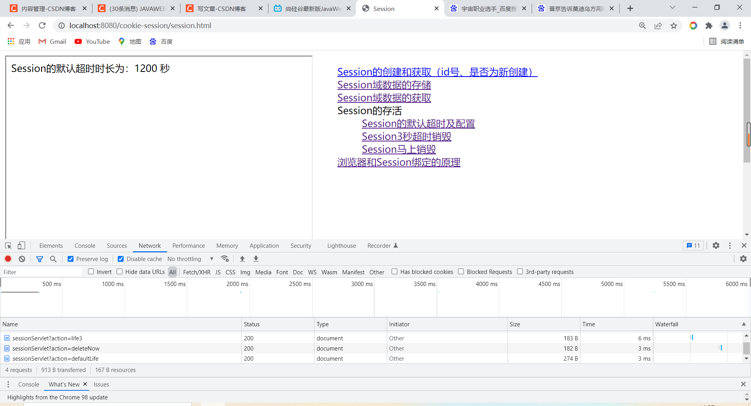Switch to DevTools Console tab
Image resolution: width=751 pixels, height=406 pixels.
85,245
